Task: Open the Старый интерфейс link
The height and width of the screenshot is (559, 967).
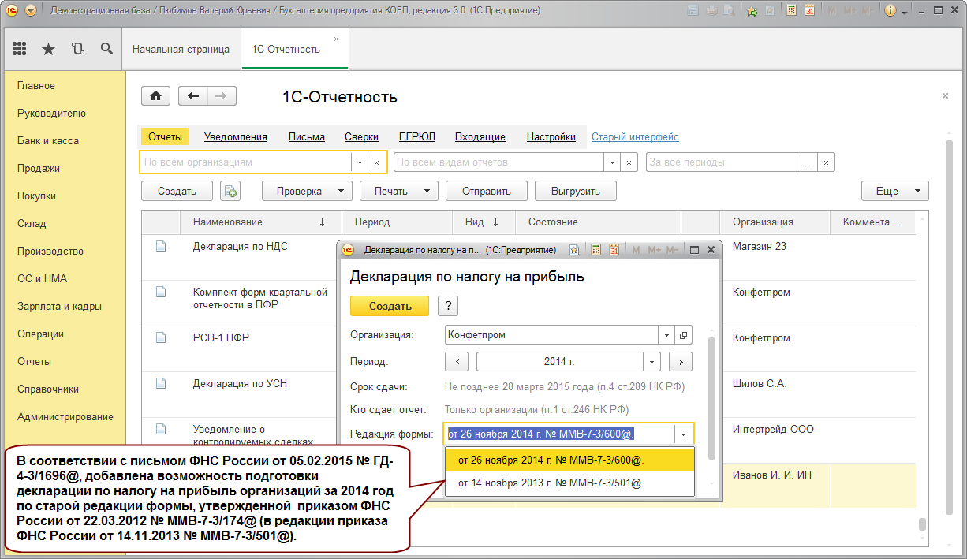Action: click(635, 136)
